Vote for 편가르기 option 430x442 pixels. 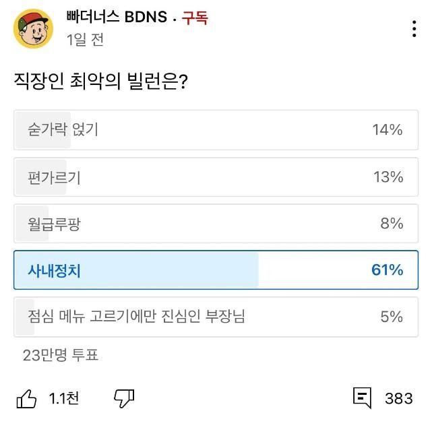point(216,177)
